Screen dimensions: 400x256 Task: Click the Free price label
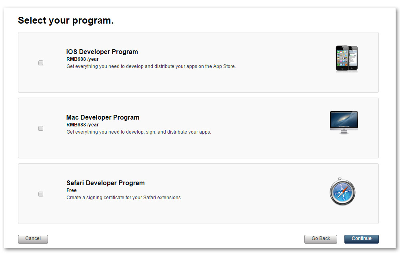pos(72,190)
